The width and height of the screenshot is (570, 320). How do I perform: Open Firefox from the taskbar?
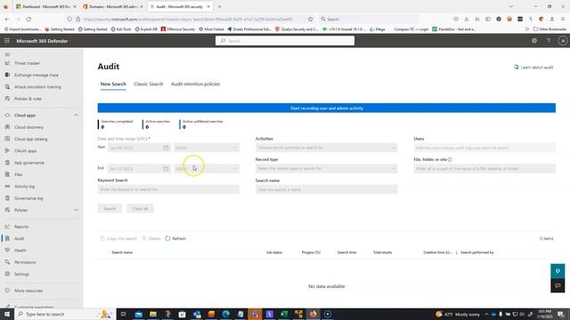[313, 314]
